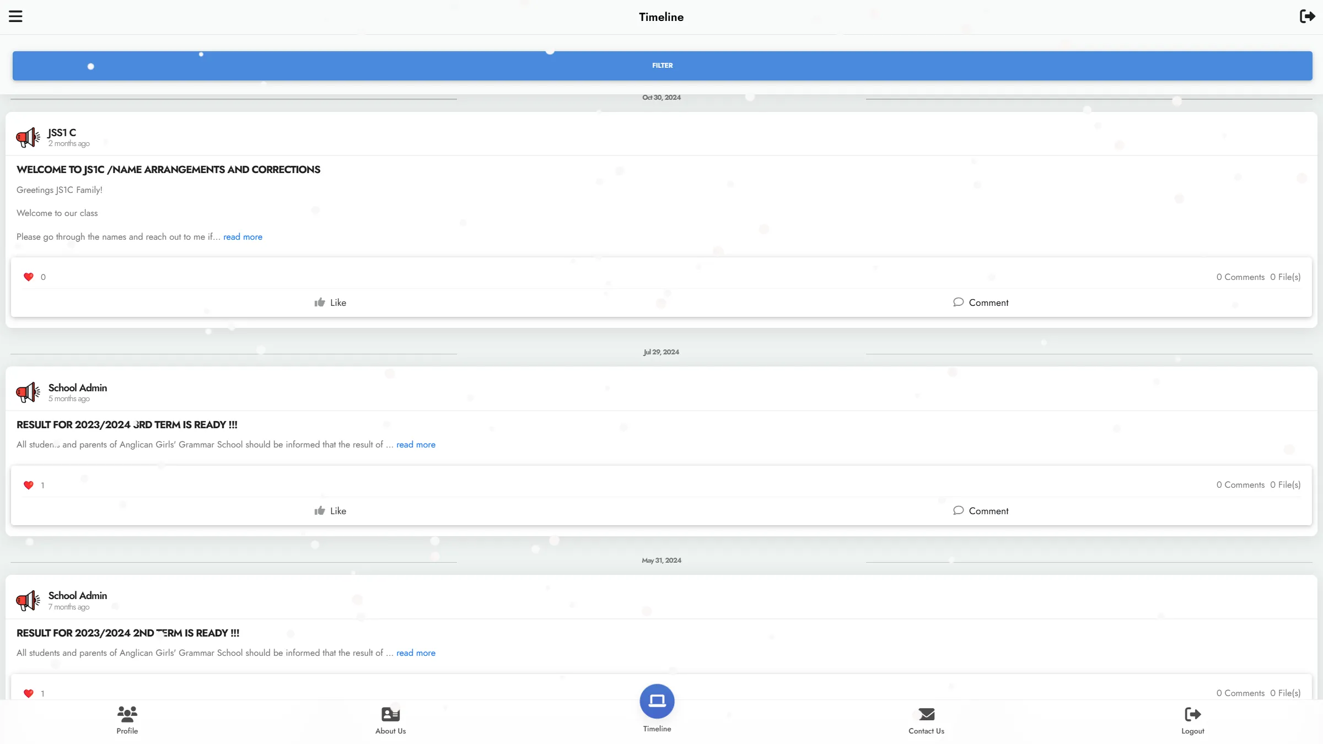
Task: Click '0 File(s)' on 3RD TERM result post
Action: [x=1285, y=485]
